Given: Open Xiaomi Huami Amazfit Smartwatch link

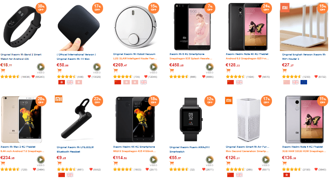Looking at the screenshot, I should 190,149.
